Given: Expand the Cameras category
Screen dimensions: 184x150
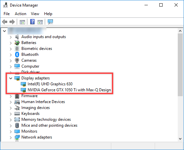Looking at the screenshot, I should [11, 61].
